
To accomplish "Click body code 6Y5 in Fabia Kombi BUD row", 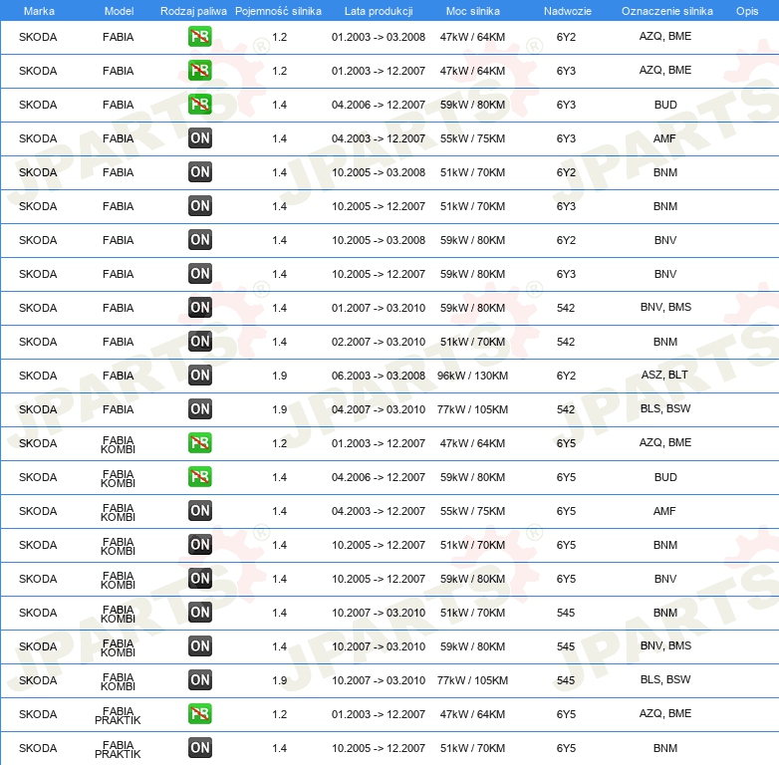I will 566,477.
